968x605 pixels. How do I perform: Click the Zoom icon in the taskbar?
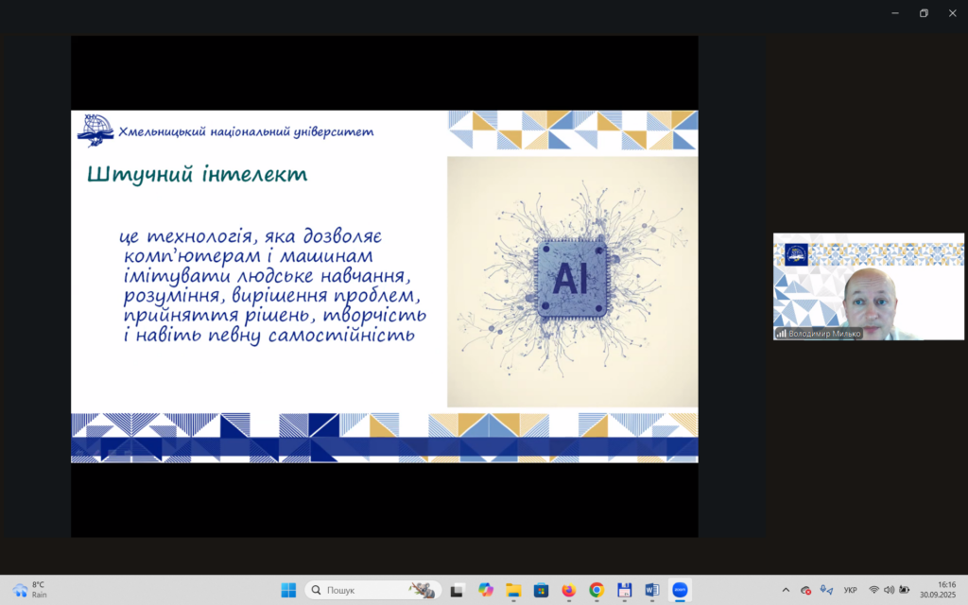[x=680, y=590]
